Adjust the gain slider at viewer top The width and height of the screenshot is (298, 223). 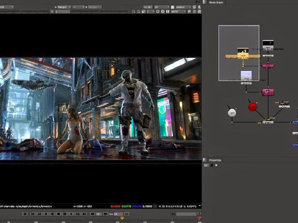tap(25, 12)
